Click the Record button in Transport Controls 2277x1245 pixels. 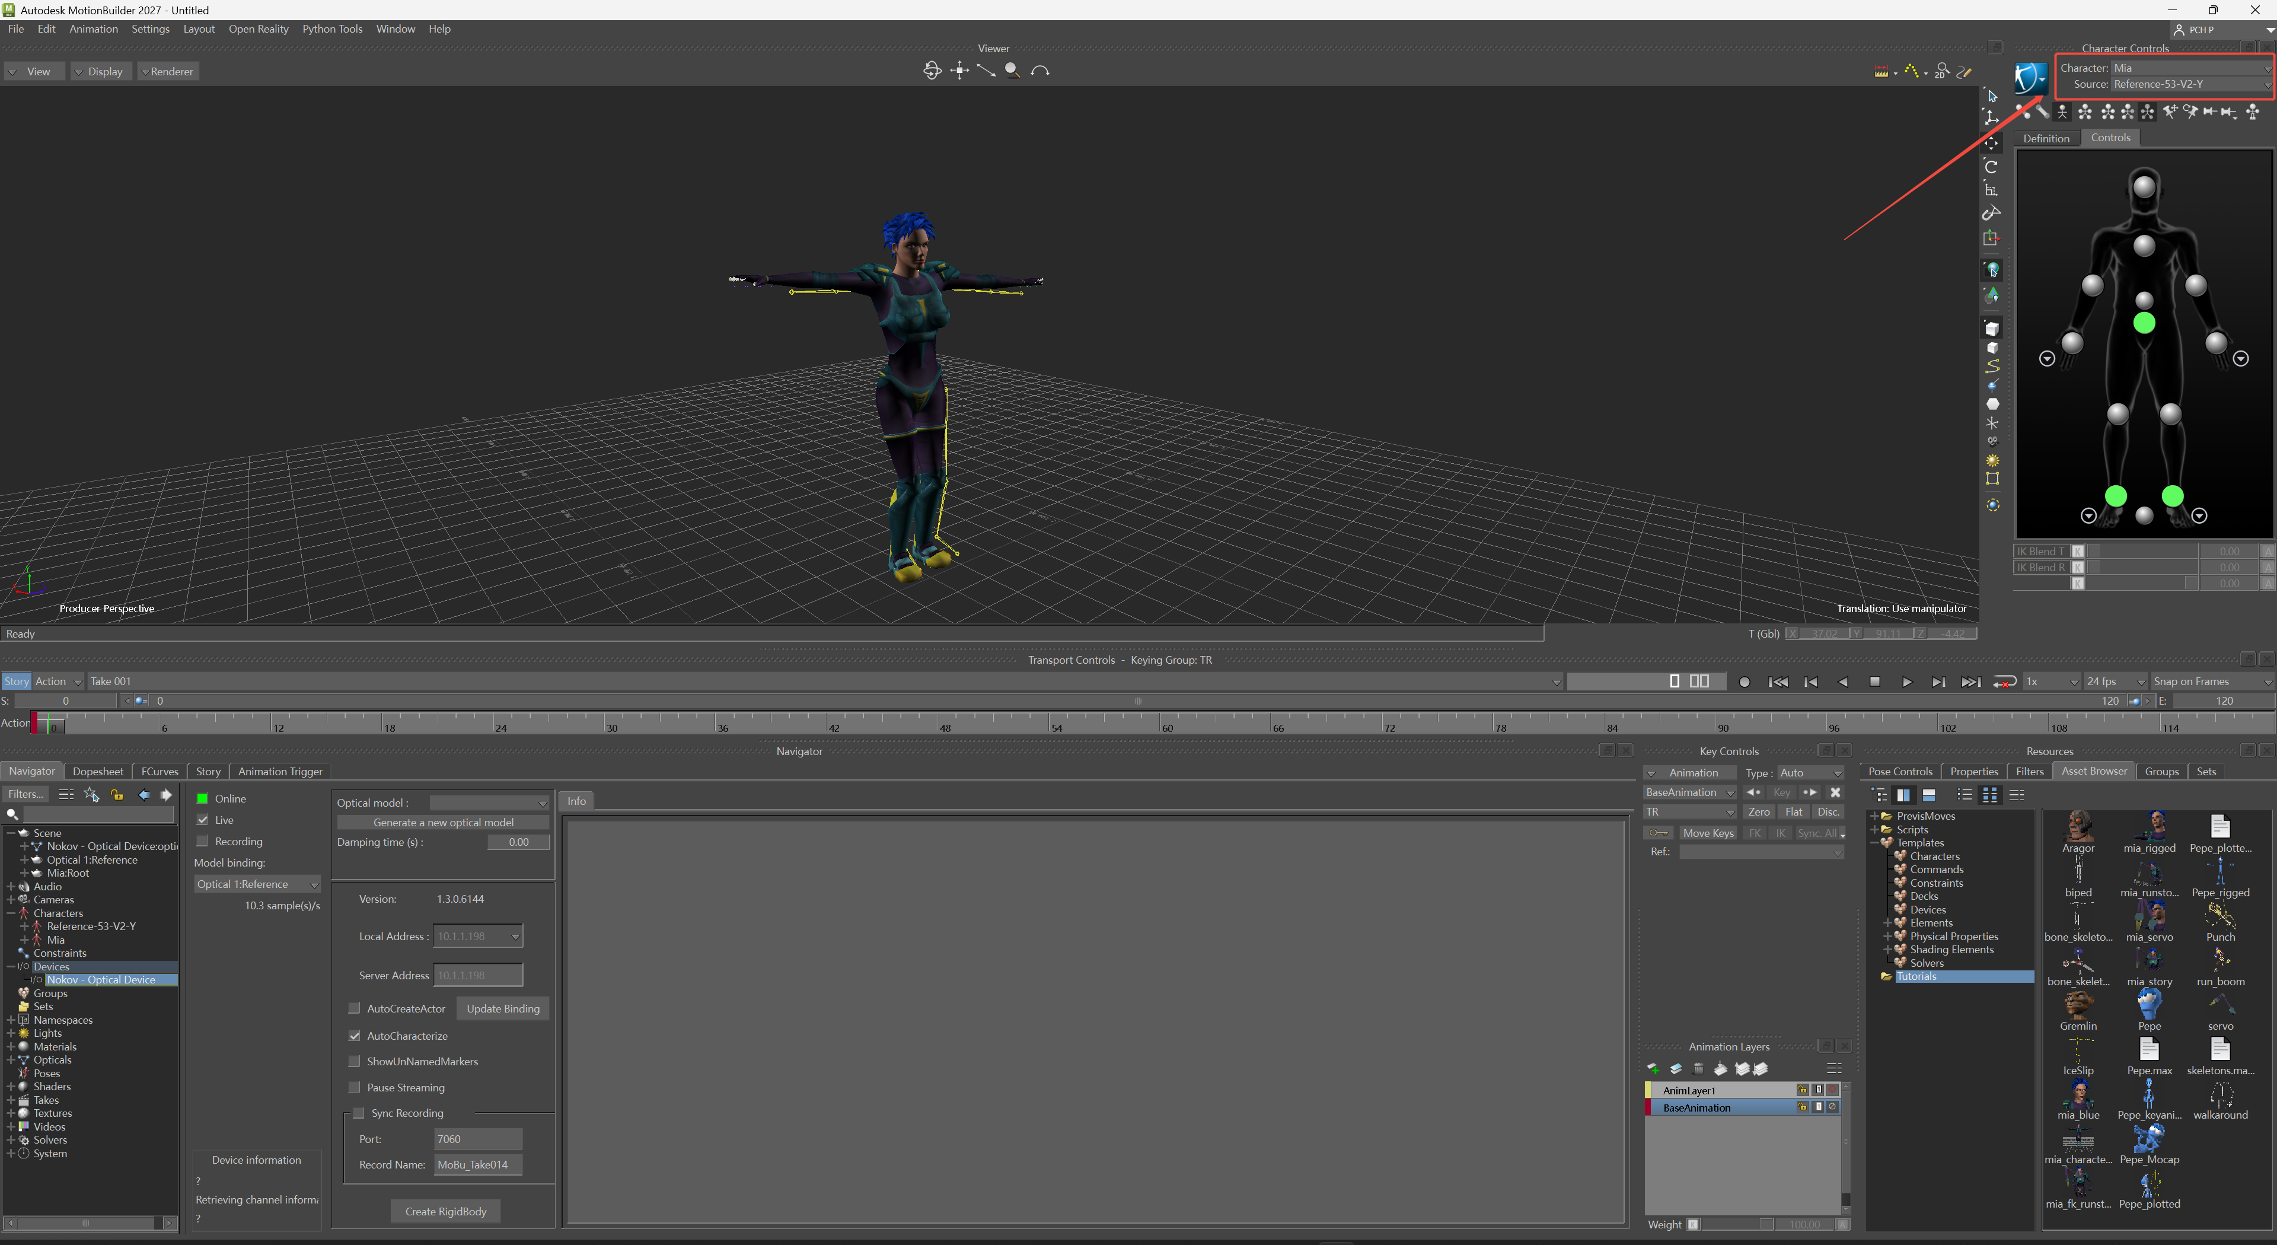[1744, 682]
